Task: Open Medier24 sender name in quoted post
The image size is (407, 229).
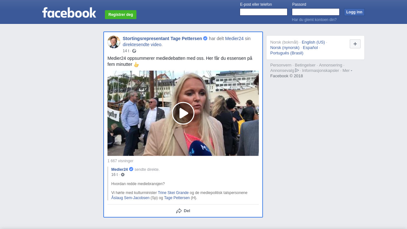Action: point(120,170)
